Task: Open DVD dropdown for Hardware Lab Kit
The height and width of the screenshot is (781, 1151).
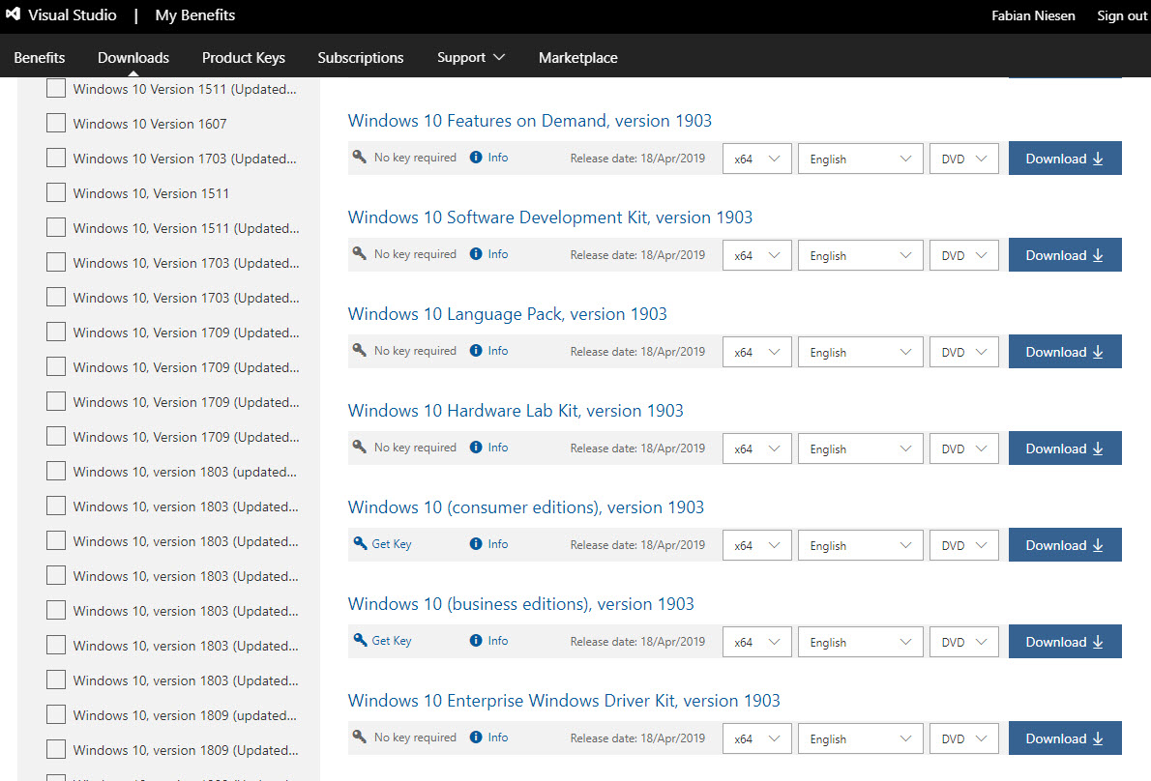Action: tap(963, 448)
